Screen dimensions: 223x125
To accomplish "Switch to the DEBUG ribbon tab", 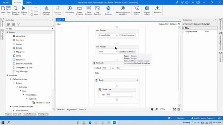I will (x=29, y=2).
